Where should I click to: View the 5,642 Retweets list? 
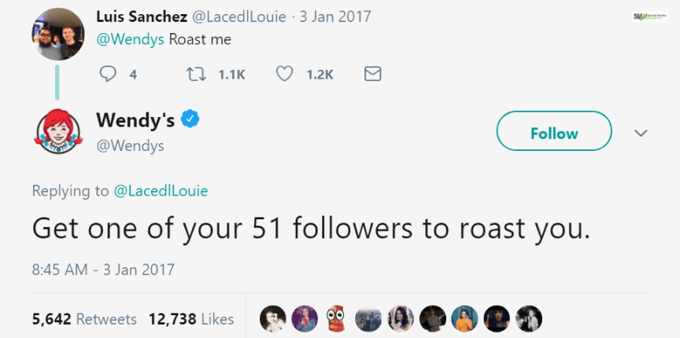(84, 319)
